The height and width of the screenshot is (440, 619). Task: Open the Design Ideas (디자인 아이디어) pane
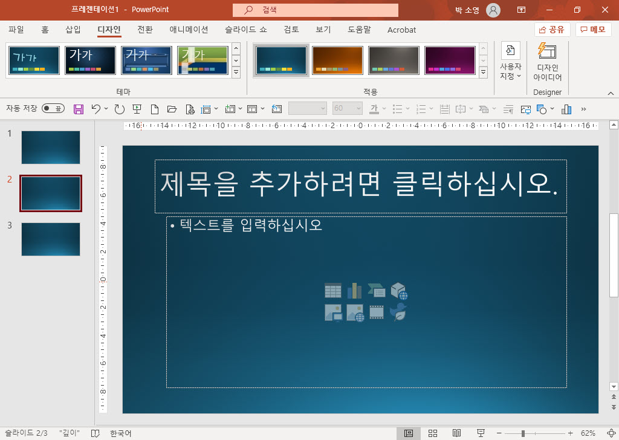coord(547,62)
